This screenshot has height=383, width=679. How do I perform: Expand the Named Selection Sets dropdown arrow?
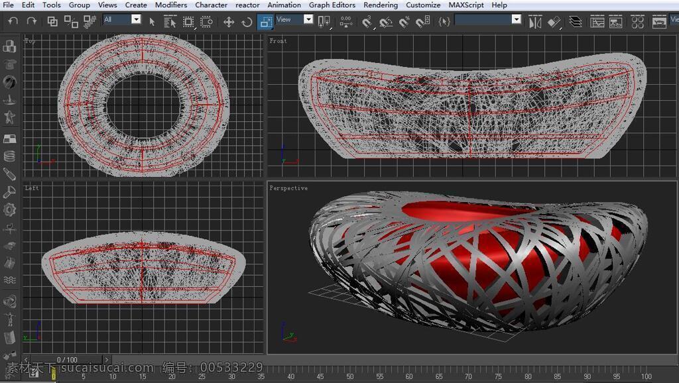pos(516,19)
